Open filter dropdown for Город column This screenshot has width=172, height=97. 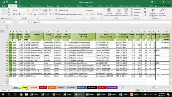coord(53,40)
